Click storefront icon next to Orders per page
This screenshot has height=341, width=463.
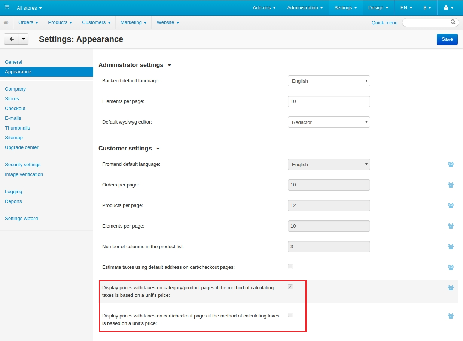451,185
